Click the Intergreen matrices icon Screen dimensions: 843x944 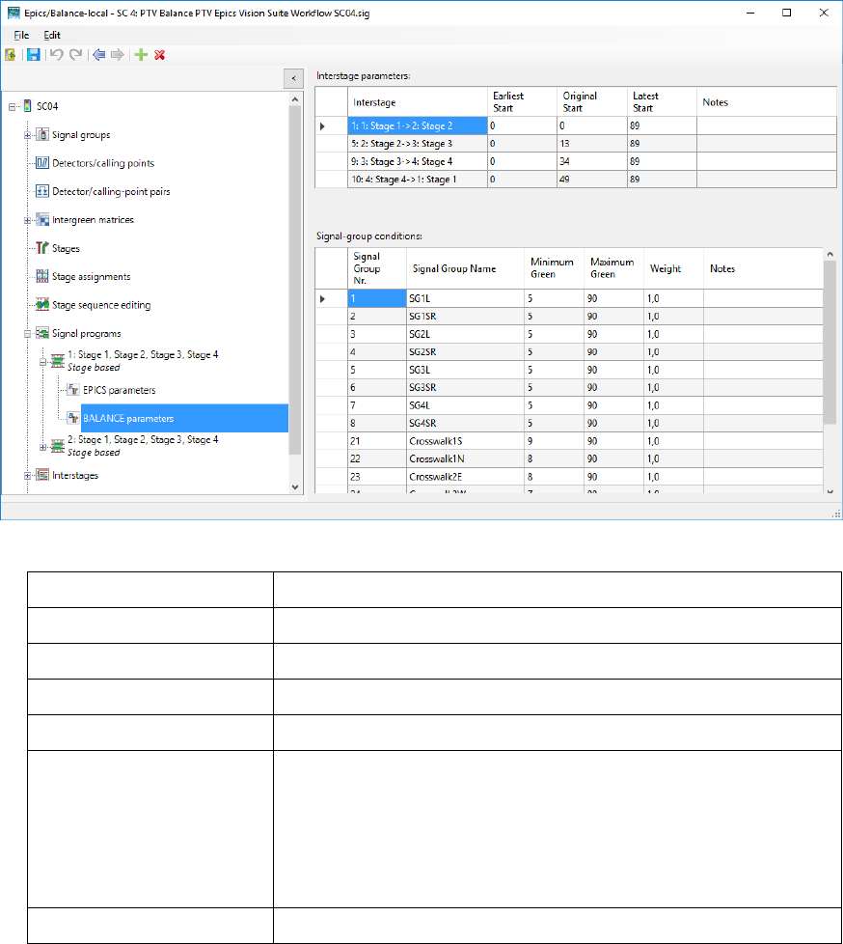(42, 219)
